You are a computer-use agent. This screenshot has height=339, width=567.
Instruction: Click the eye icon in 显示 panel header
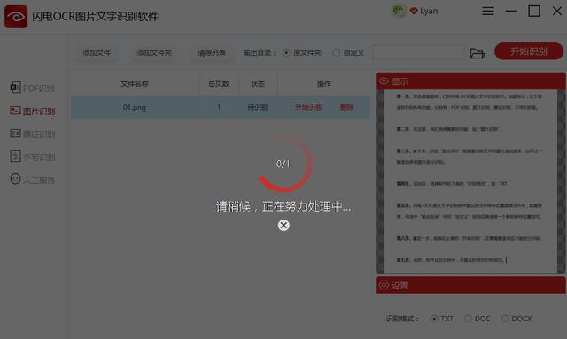pos(384,81)
